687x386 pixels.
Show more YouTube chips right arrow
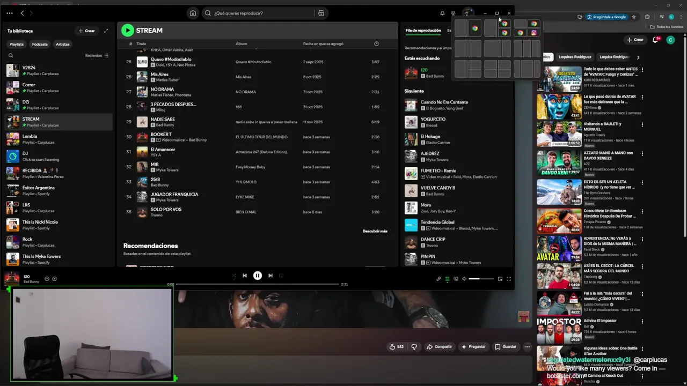point(638,57)
